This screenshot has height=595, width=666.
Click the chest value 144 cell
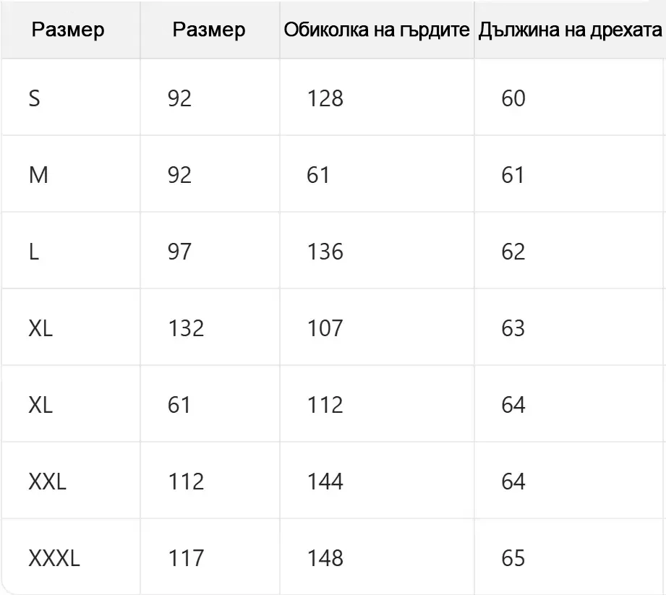pyautogui.click(x=325, y=481)
